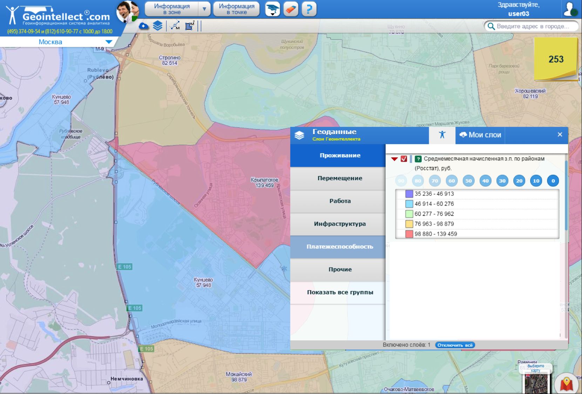Click Информация в зоне button
The image size is (582, 394).
[172, 9]
